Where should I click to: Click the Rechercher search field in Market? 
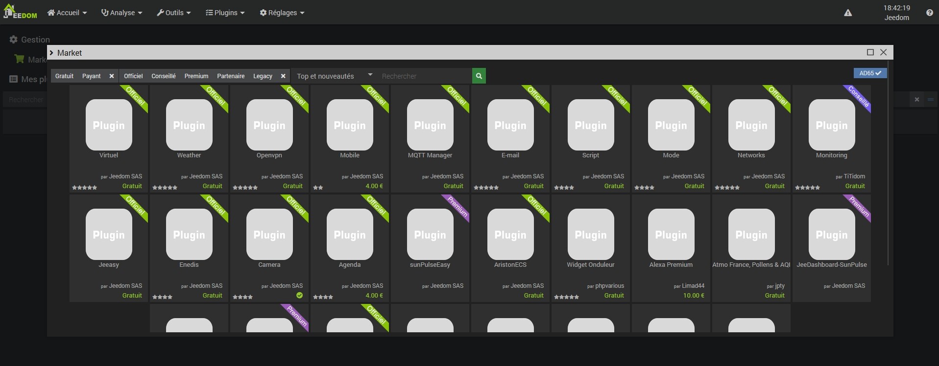[x=424, y=76]
